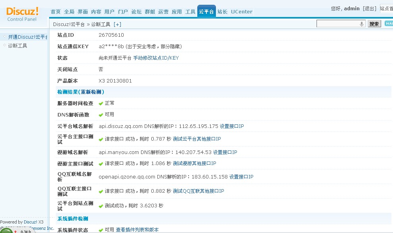Open the 站长 menu tab
Screen dimensions: 393x233
click(x=222, y=12)
